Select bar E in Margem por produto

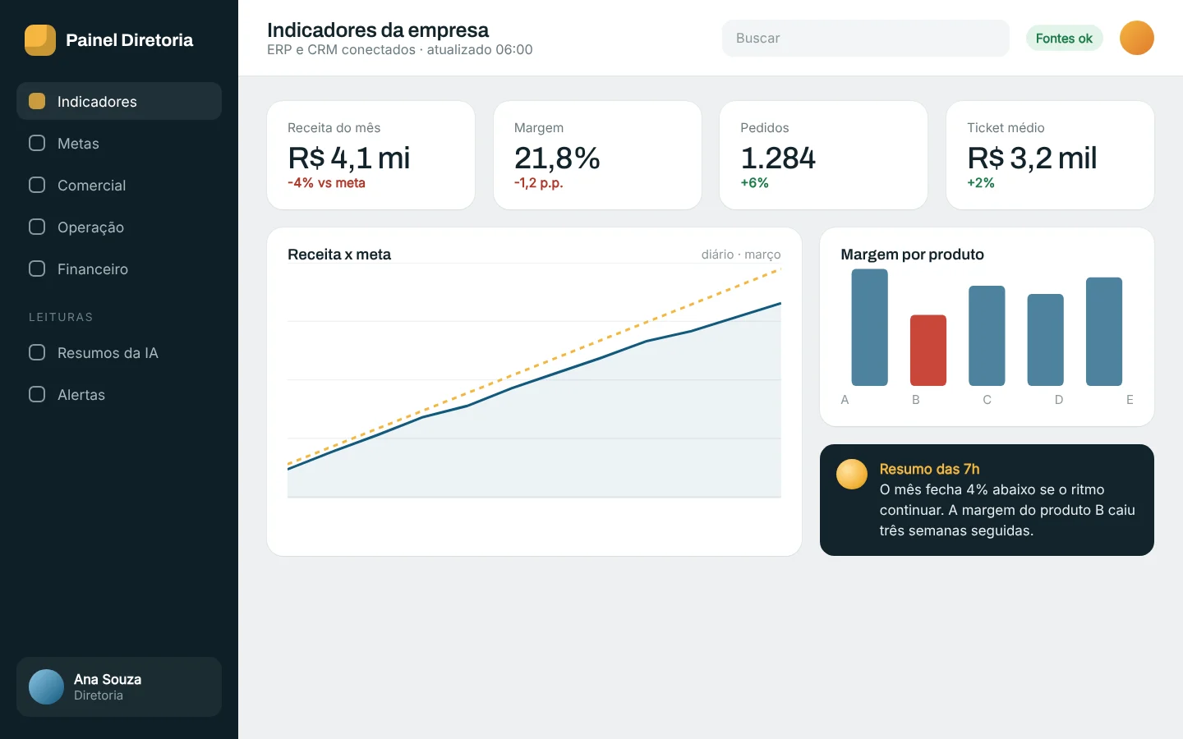click(1104, 332)
